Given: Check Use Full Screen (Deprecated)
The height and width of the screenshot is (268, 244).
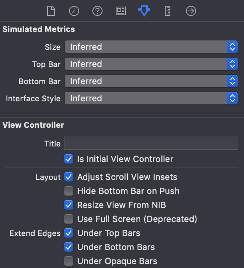Looking at the screenshot, I should (69, 219).
